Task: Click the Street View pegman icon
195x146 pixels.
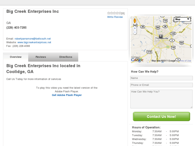Action: 135,21
